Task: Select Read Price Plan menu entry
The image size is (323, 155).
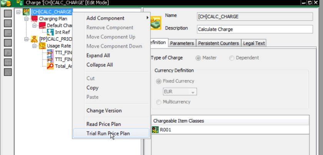Action: pos(111,124)
